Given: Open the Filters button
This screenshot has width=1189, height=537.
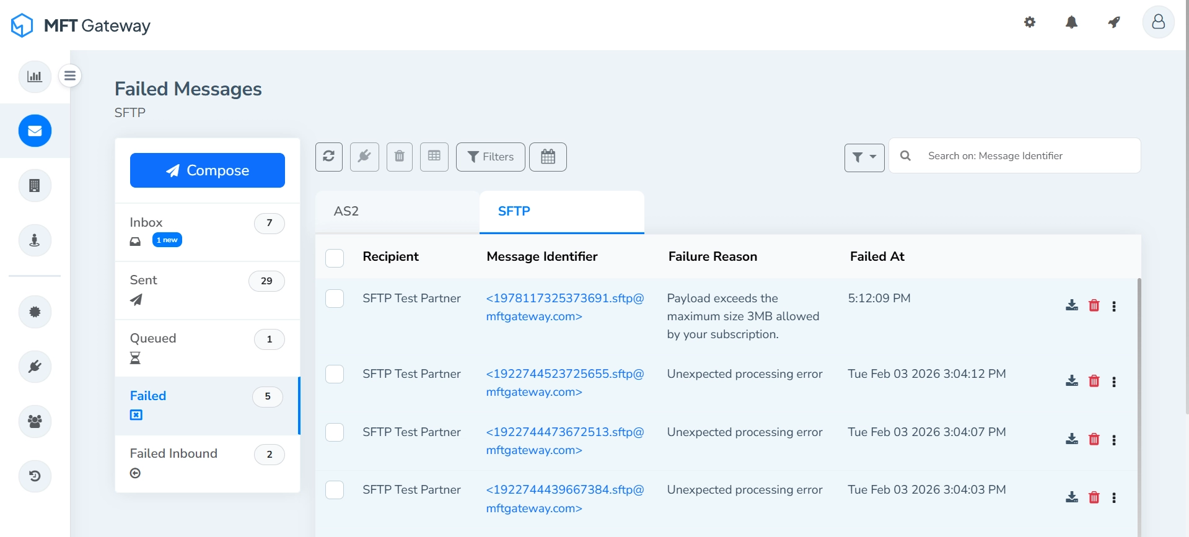Looking at the screenshot, I should (x=491, y=157).
